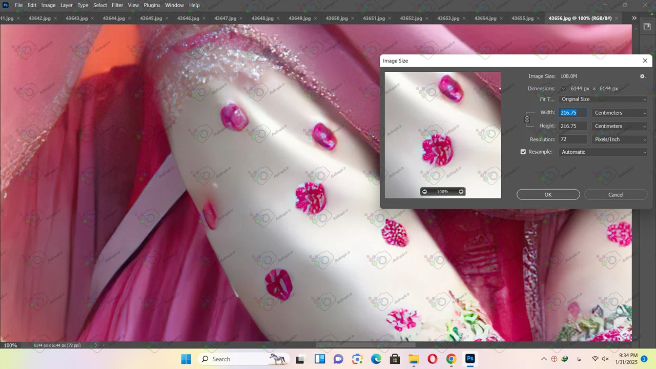
Task: Open Google Chrome from the taskbar
Action: 451,359
